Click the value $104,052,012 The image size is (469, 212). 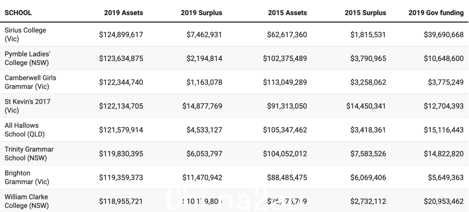click(x=285, y=154)
